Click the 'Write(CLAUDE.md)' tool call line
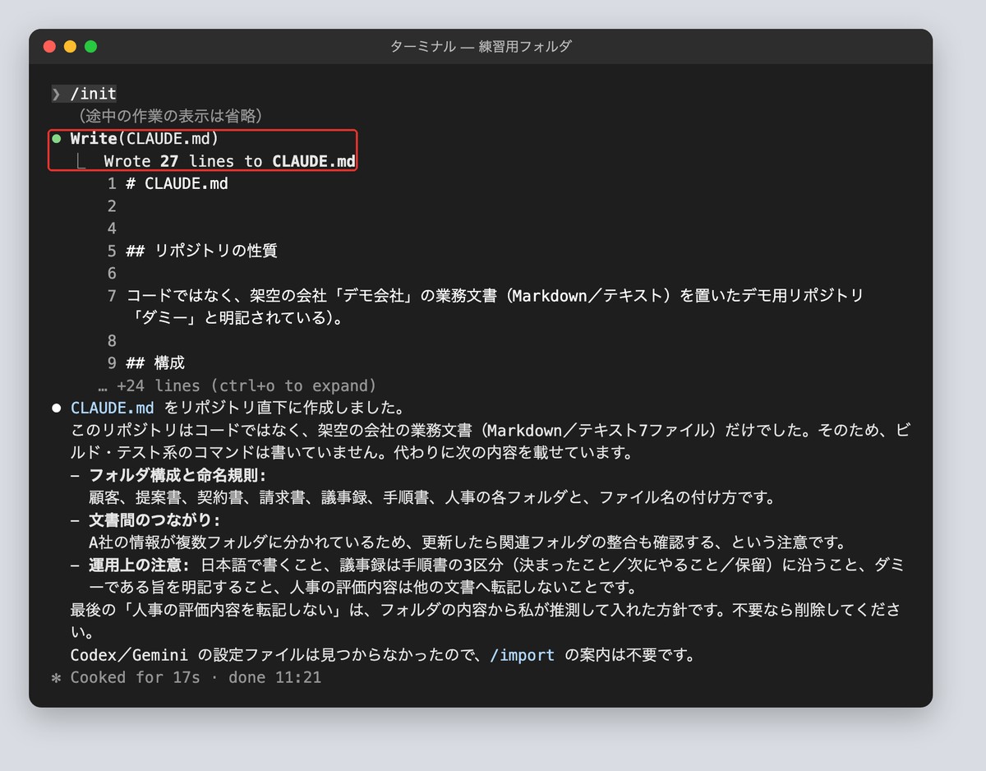Viewport: 986px width, 771px height. pos(145,139)
